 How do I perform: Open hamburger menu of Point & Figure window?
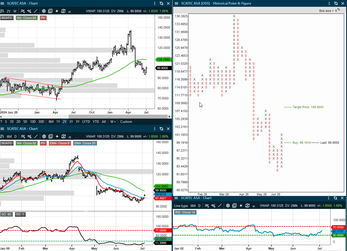coord(176,3)
